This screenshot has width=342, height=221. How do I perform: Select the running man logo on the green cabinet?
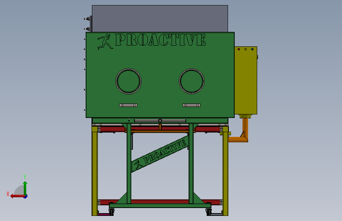tap(105, 42)
